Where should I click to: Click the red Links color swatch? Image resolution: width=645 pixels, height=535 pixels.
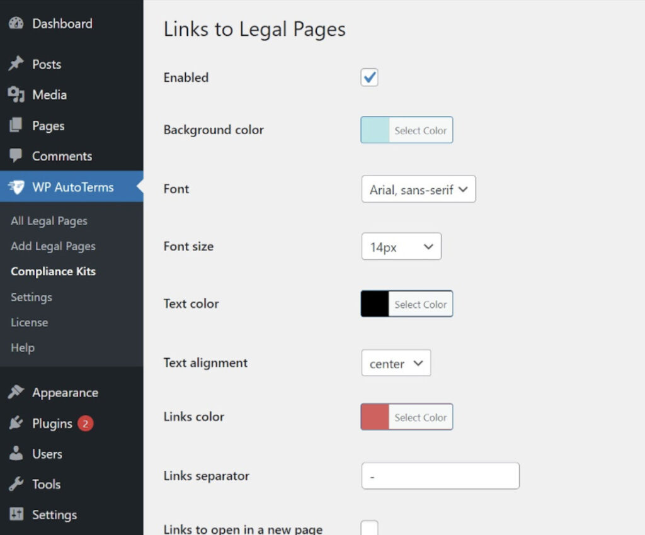point(375,417)
